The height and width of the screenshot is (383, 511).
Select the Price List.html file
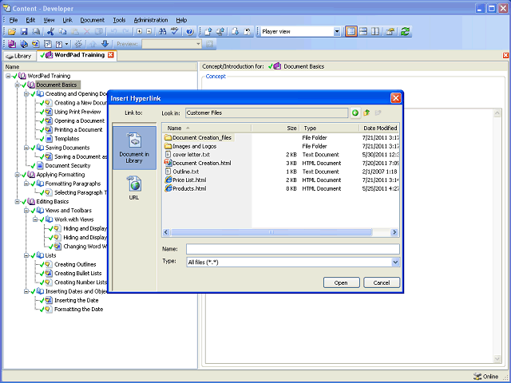(188, 180)
